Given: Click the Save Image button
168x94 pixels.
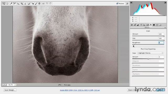Looking at the screenshot, I should 10,90.
